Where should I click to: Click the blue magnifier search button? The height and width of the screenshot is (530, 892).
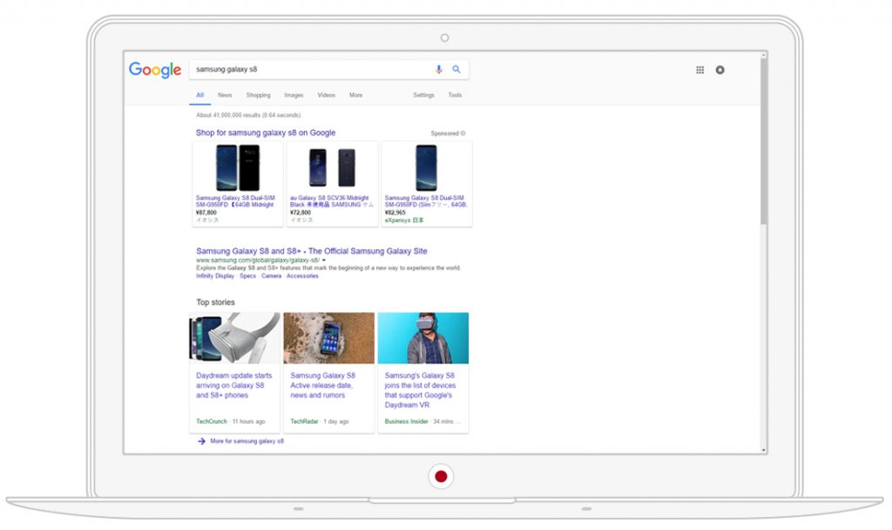tap(456, 70)
